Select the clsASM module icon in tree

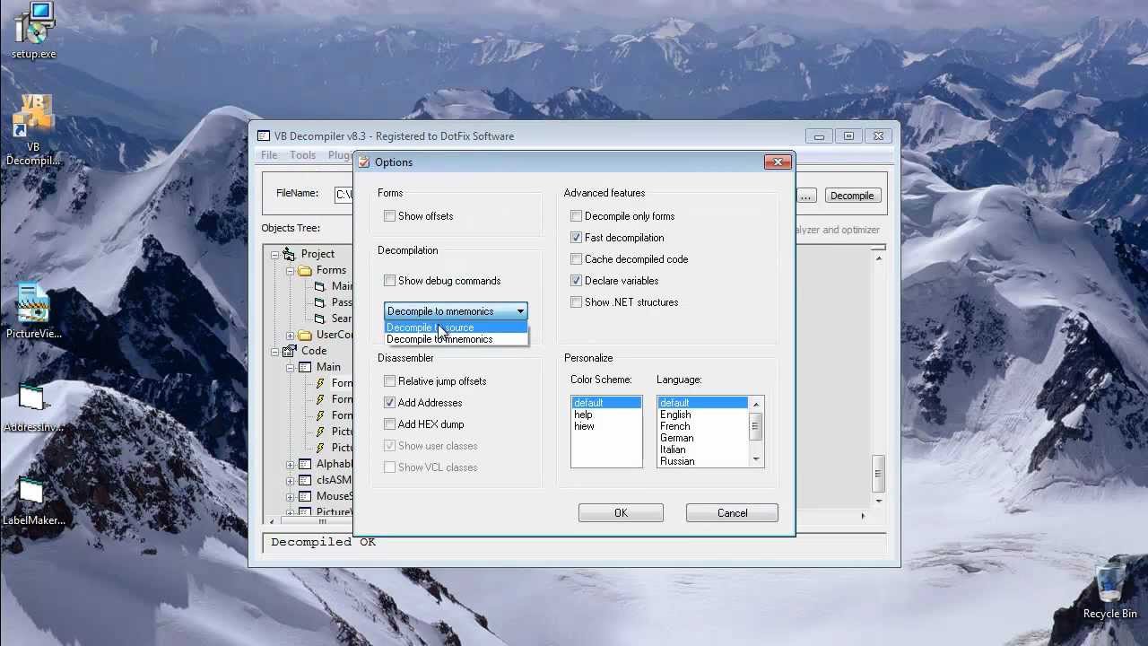coord(305,480)
